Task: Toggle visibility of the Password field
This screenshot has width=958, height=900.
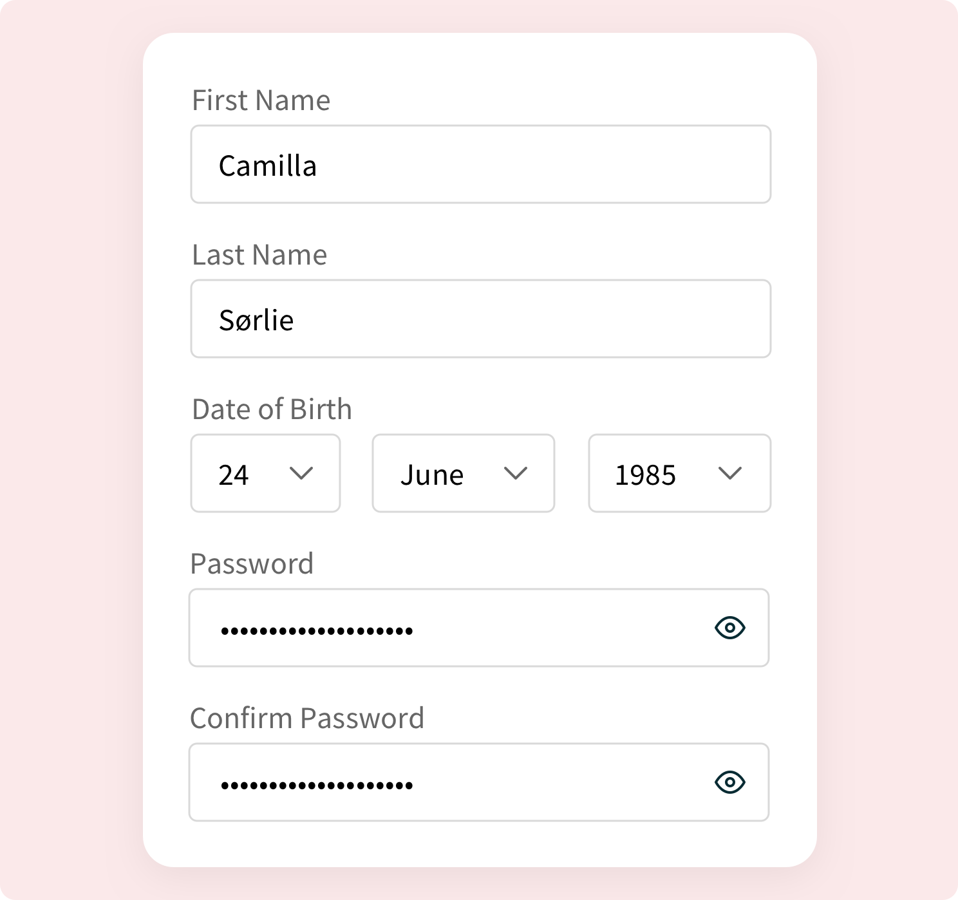Action: click(730, 628)
